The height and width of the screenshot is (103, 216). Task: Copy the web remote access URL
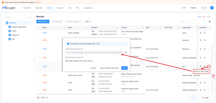click(126, 52)
